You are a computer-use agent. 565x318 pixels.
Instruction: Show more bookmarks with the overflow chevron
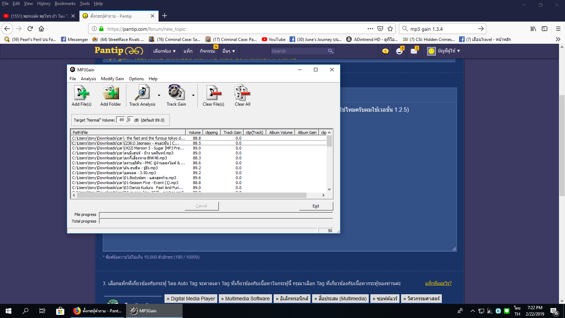[x=558, y=39]
